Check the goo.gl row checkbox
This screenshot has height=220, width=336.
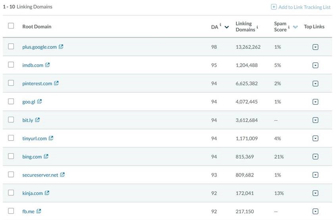click(x=11, y=101)
